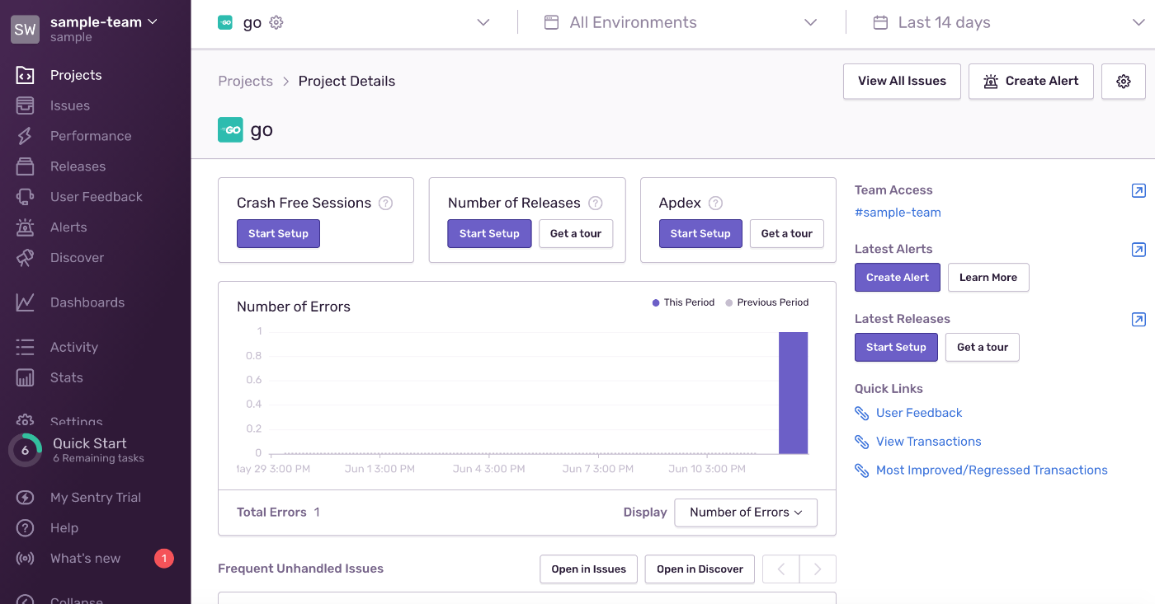The width and height of the screenshot is (1155, 604).
Task: Click the purple error bar in chart
Action: pos(794,392)
